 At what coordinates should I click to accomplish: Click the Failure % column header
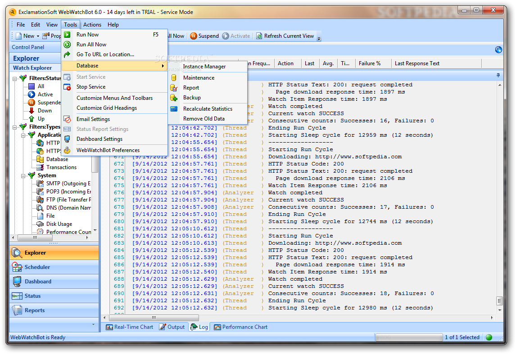tap(373, 63)
